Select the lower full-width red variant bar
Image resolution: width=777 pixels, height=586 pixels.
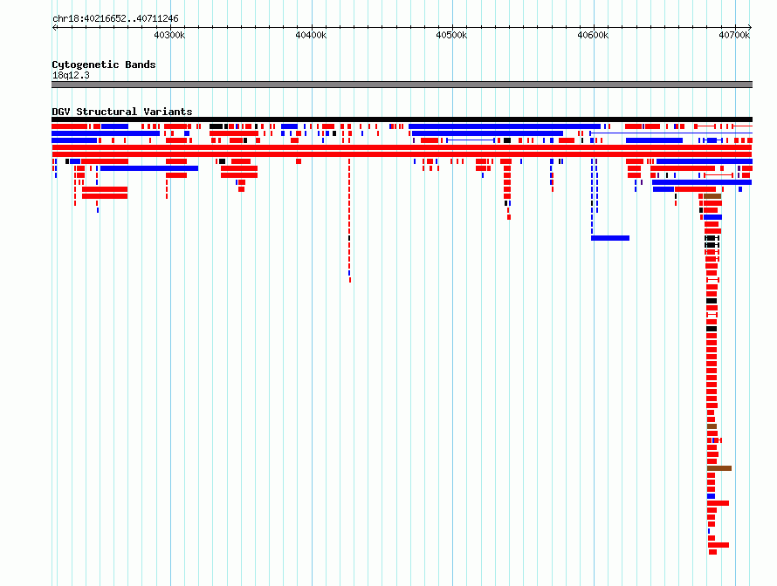402,154
